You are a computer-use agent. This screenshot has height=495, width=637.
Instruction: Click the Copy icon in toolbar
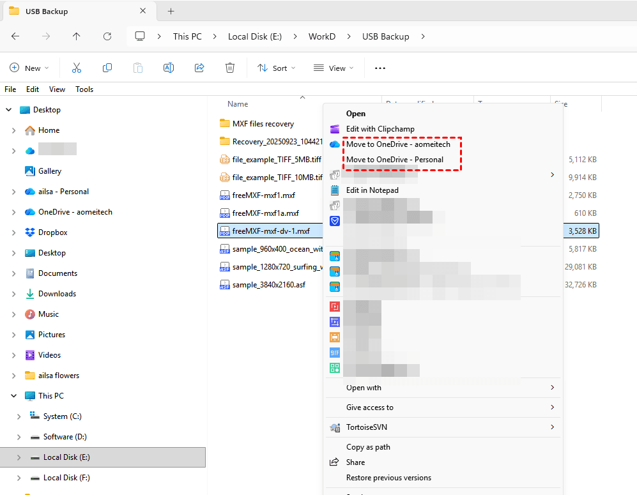tap(107, 68)
